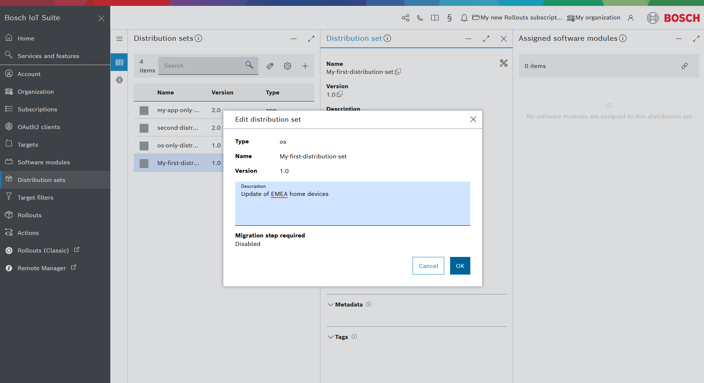Click the share icon in top header

(x=405, y=18)
